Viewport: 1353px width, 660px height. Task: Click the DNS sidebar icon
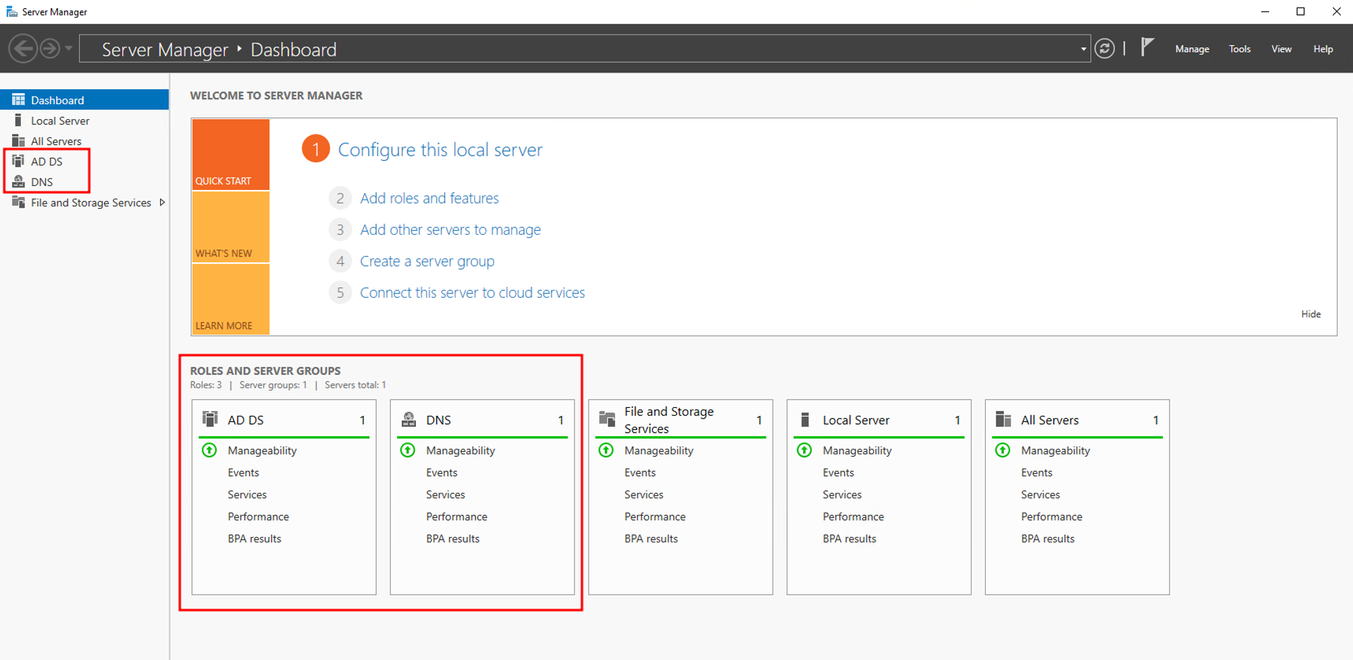click(18, 181)
